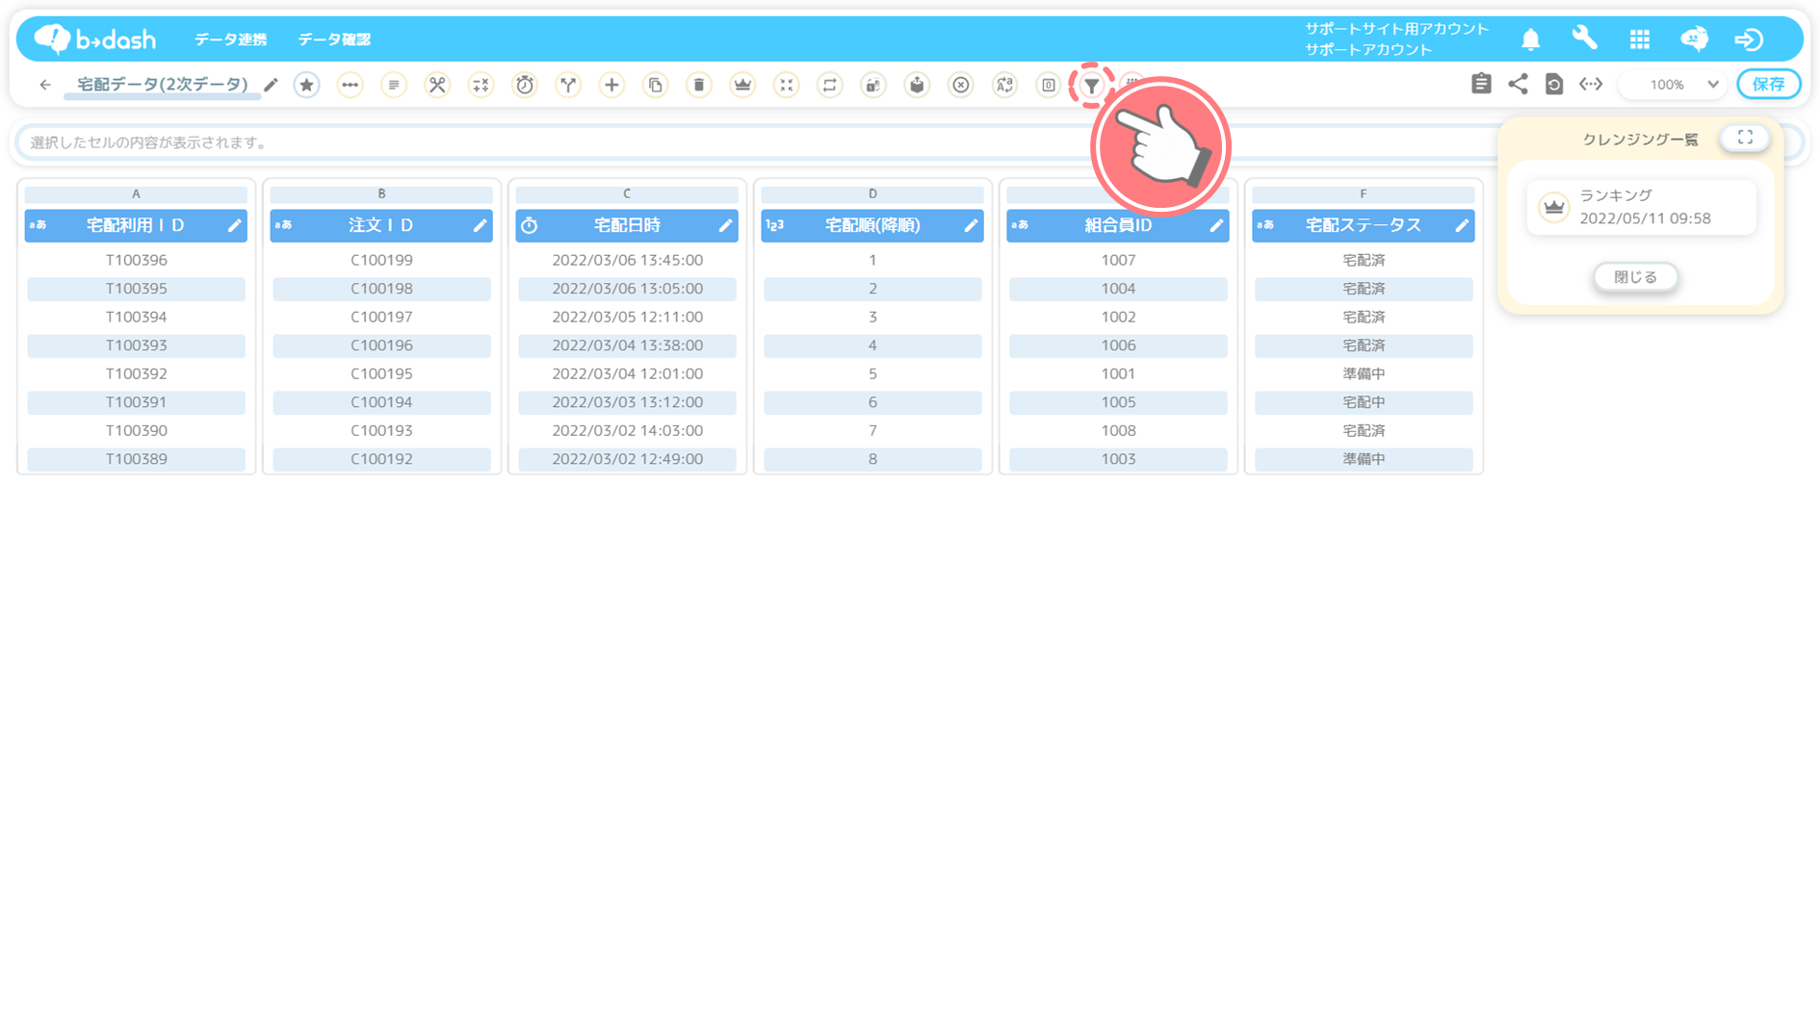Edit the 注文ＩＤ column header

(480, 226)
